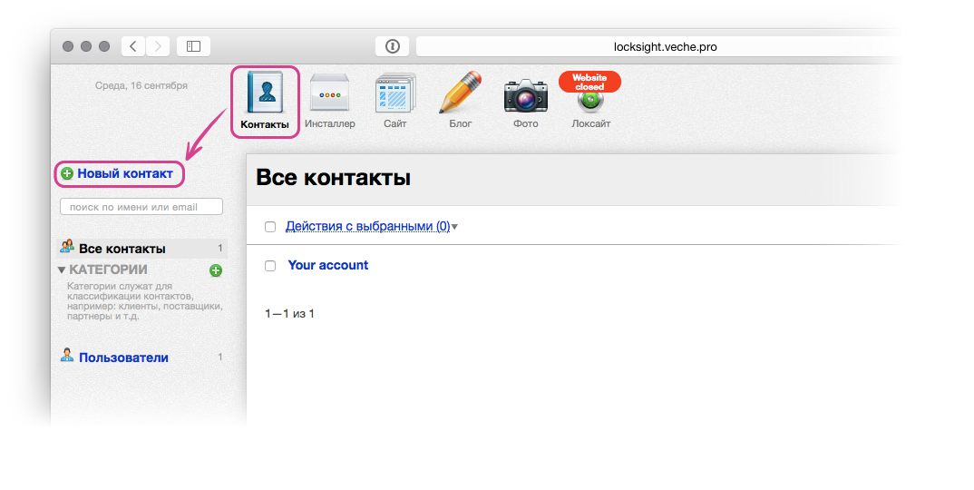Screen dimensions: 974x490
Task: Click the categories description text
Action: pyautogui.click(x=145, y=301)
